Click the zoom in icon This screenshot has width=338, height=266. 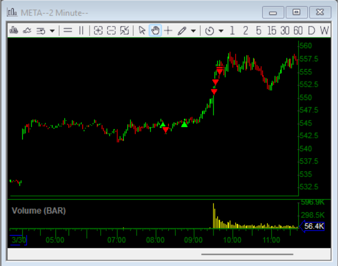coord(98,30)
